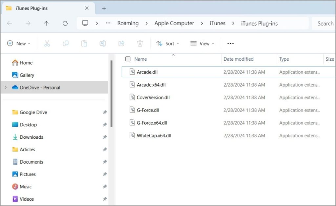
Task: Click the Rename icon in toolbar
Action: tap(103, 43)
